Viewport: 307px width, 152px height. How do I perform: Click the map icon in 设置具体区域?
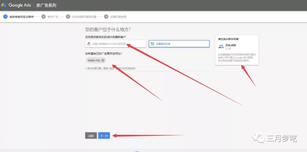click(152, 44)
